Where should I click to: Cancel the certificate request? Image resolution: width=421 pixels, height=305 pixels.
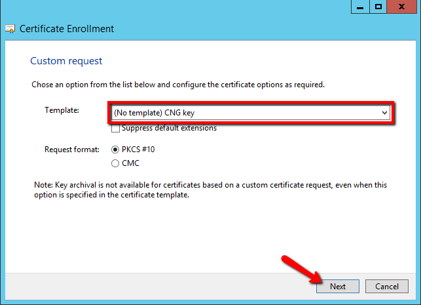pos(387,287)
